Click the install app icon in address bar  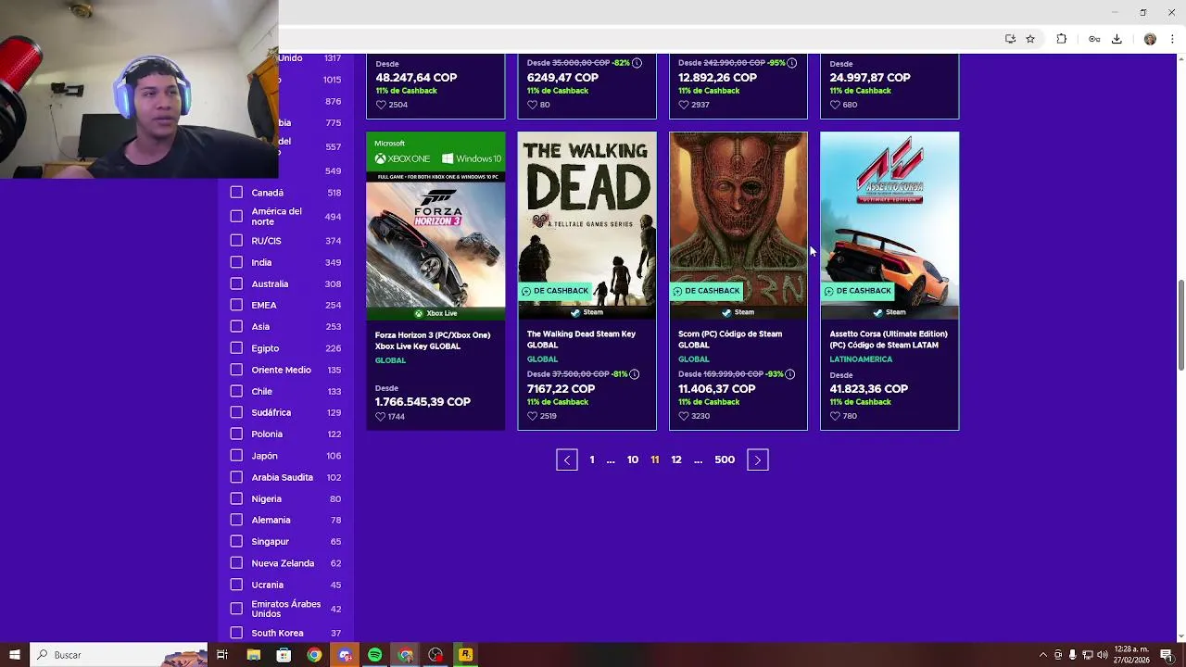click(x=1010, y=39)
